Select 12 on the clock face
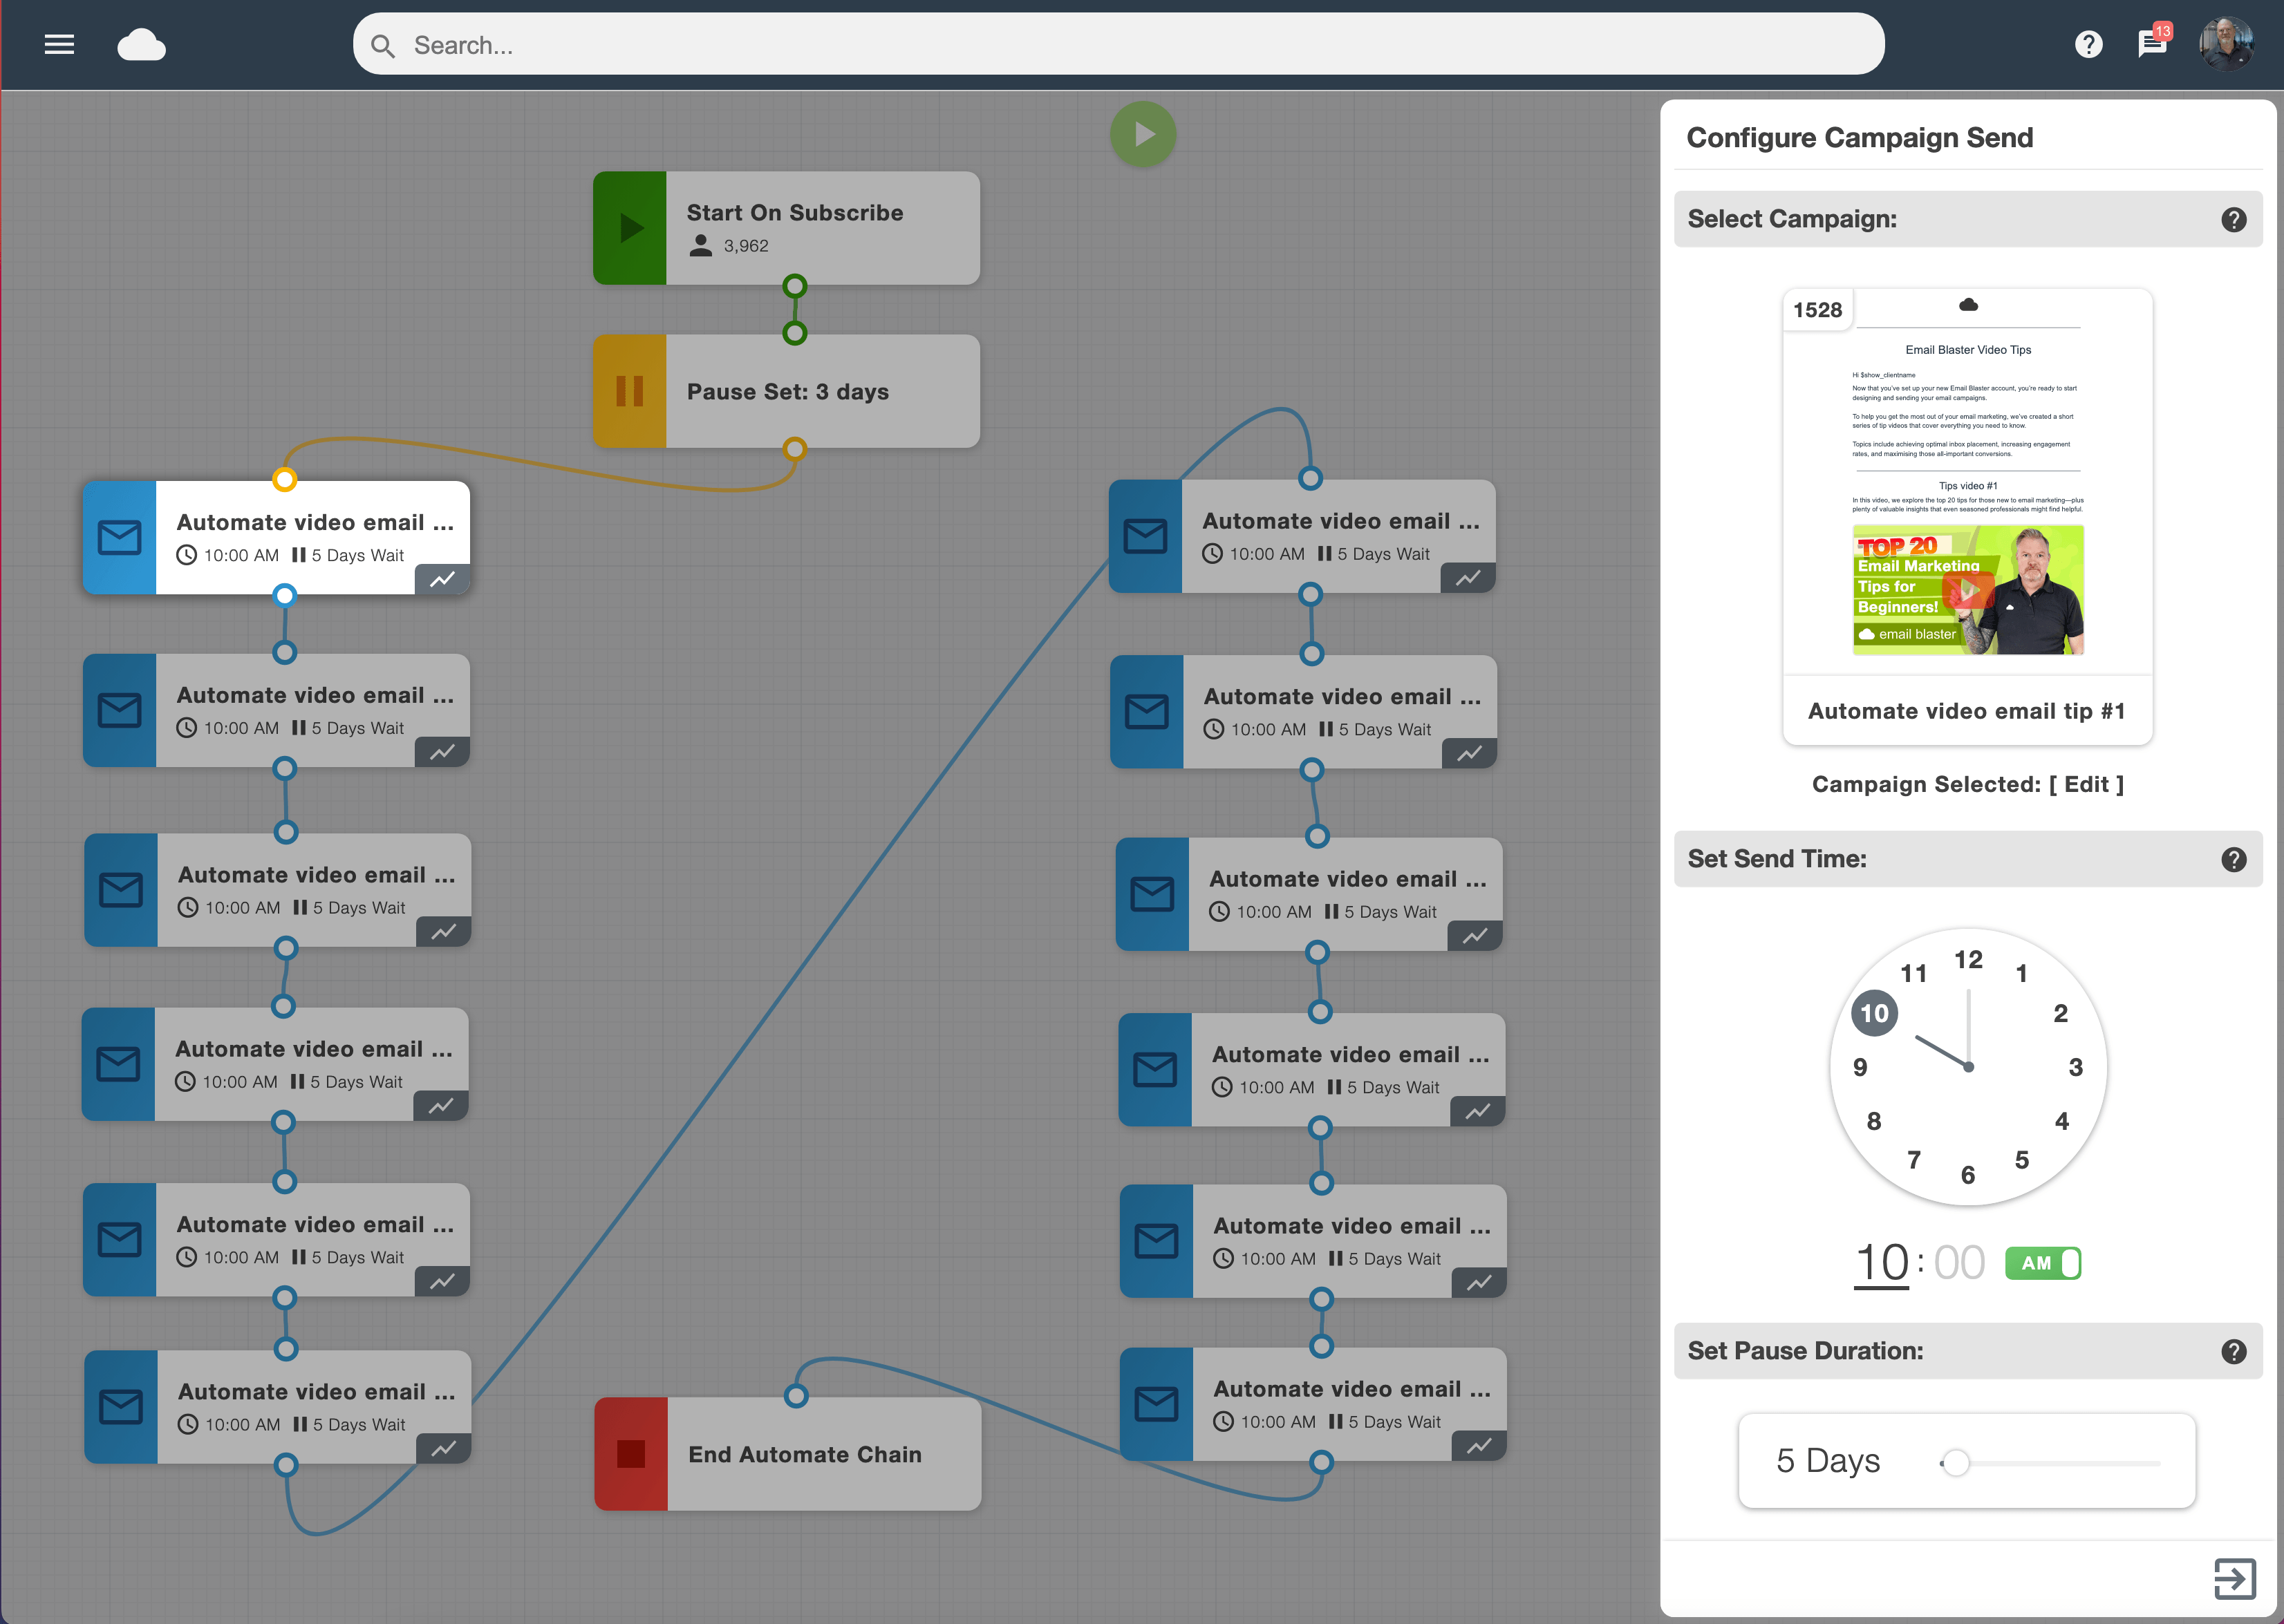 point(1968,960)
